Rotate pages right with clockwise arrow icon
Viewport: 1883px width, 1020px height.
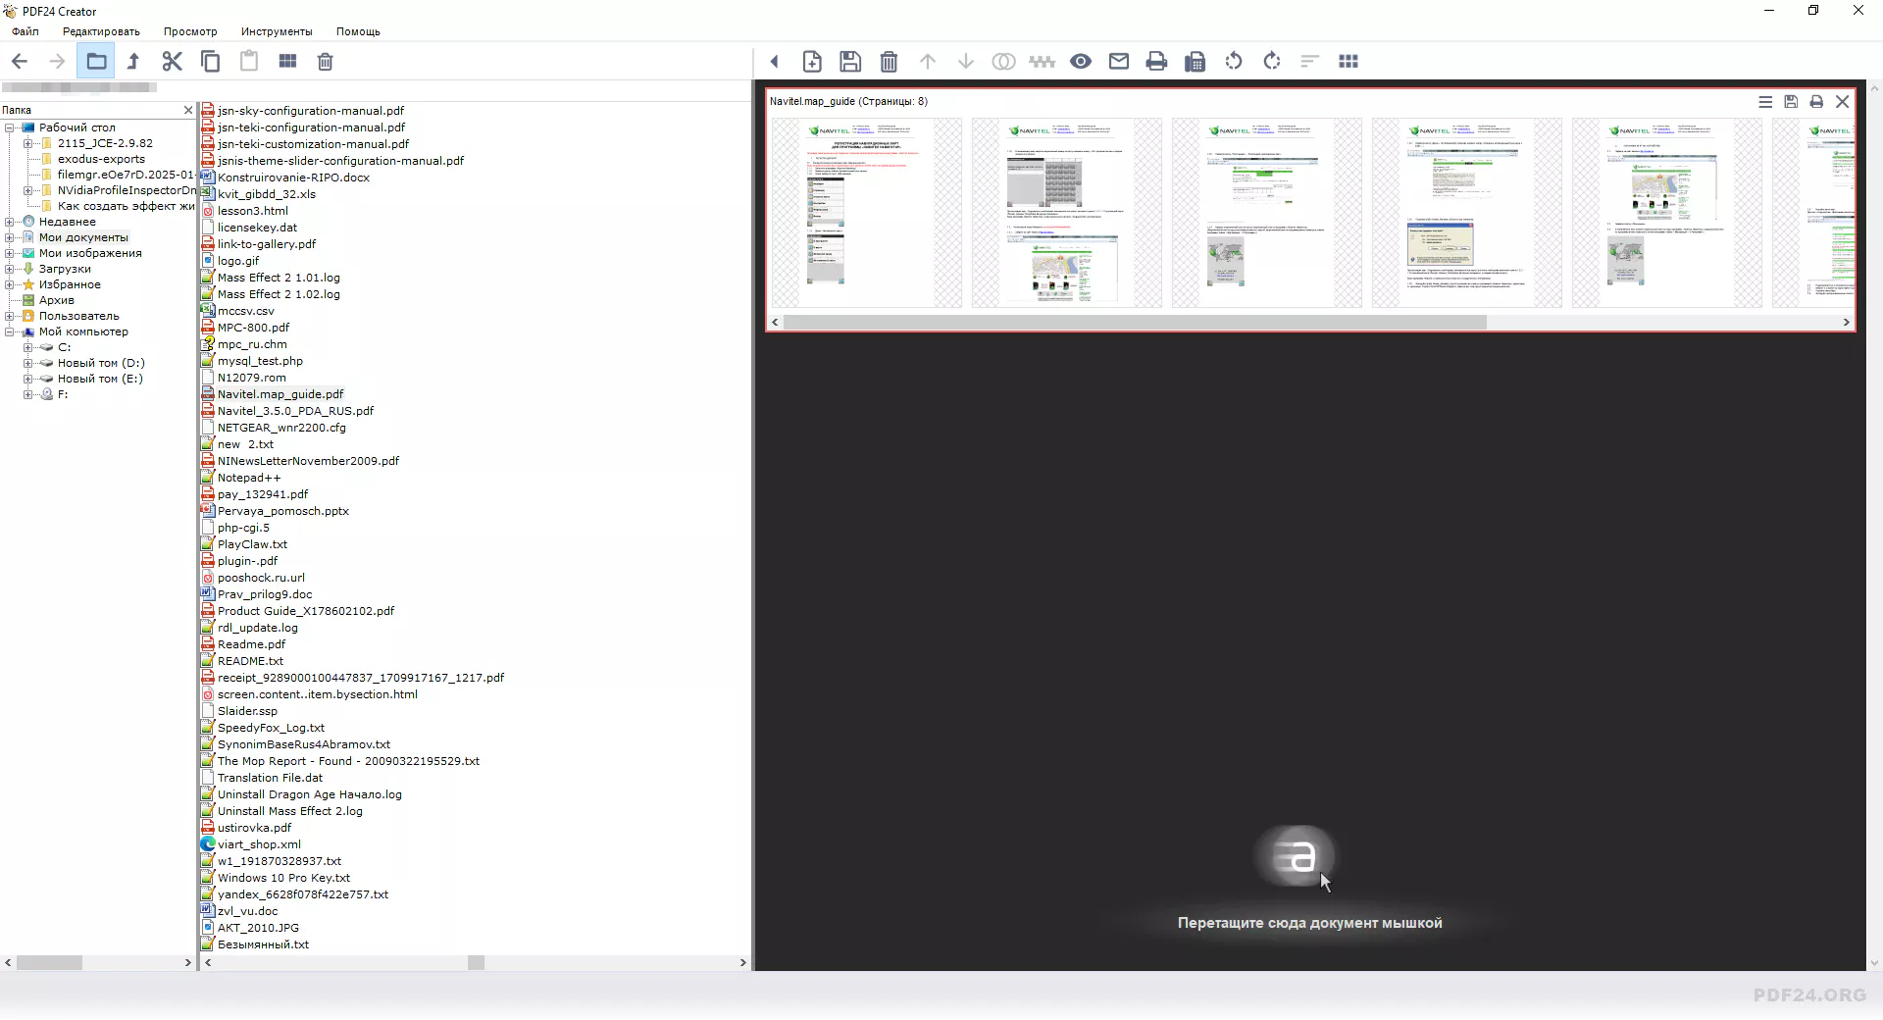click(1271, 62)
